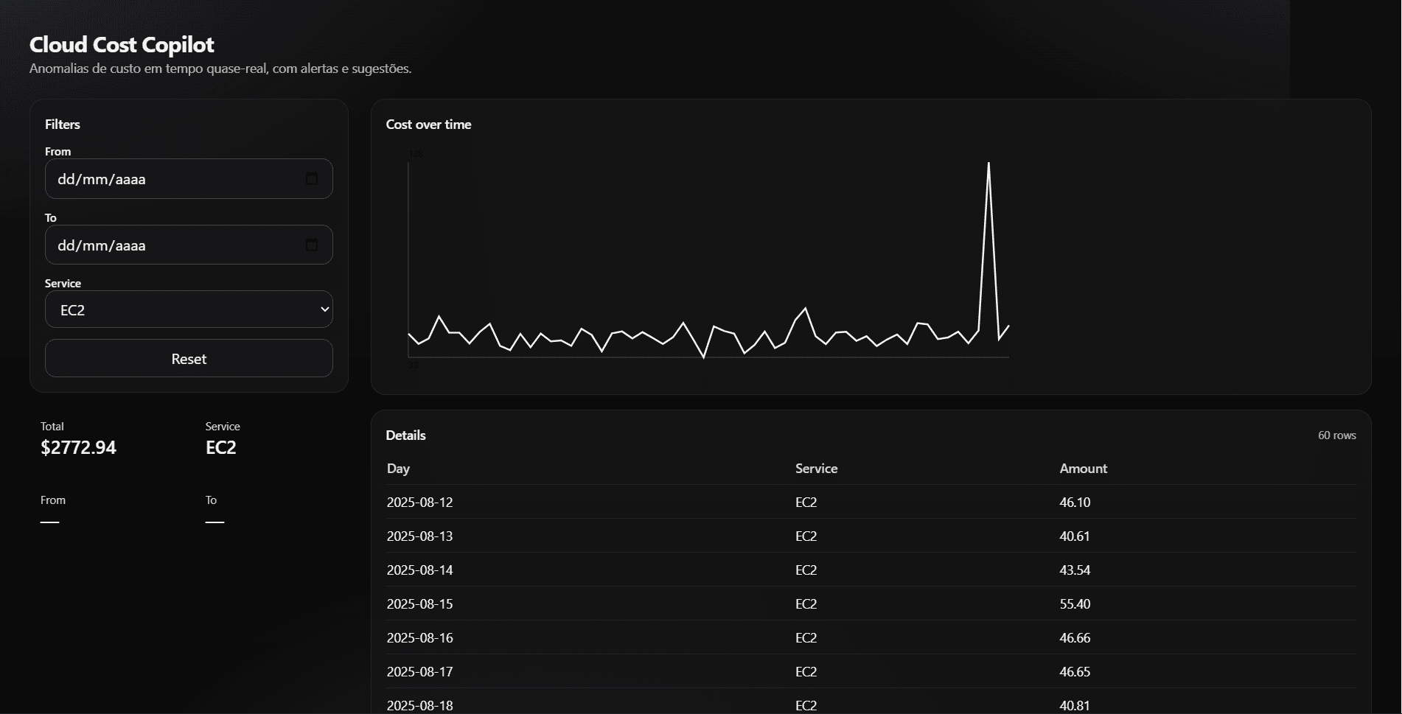1402x714 pixels.
Task: Click the 60 rows count label
Action: coord(1336,435)
